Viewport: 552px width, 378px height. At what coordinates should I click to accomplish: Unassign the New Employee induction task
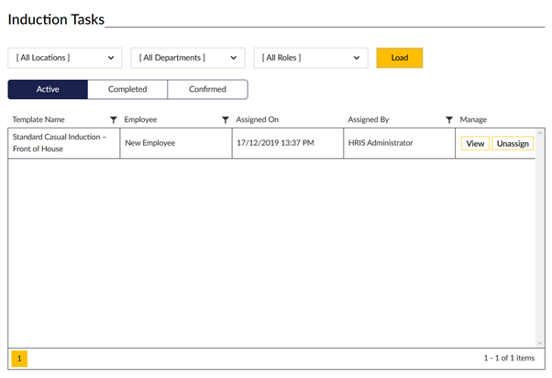click(513, 143)
